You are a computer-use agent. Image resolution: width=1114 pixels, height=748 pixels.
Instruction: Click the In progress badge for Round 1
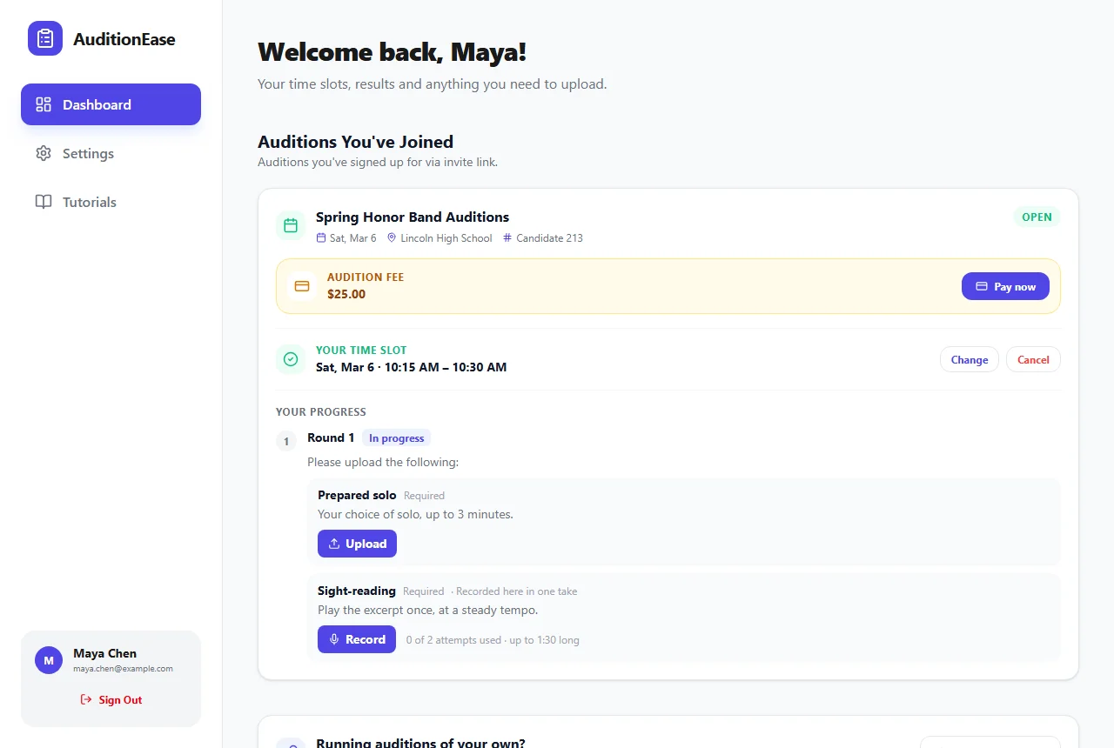(396, 438)
